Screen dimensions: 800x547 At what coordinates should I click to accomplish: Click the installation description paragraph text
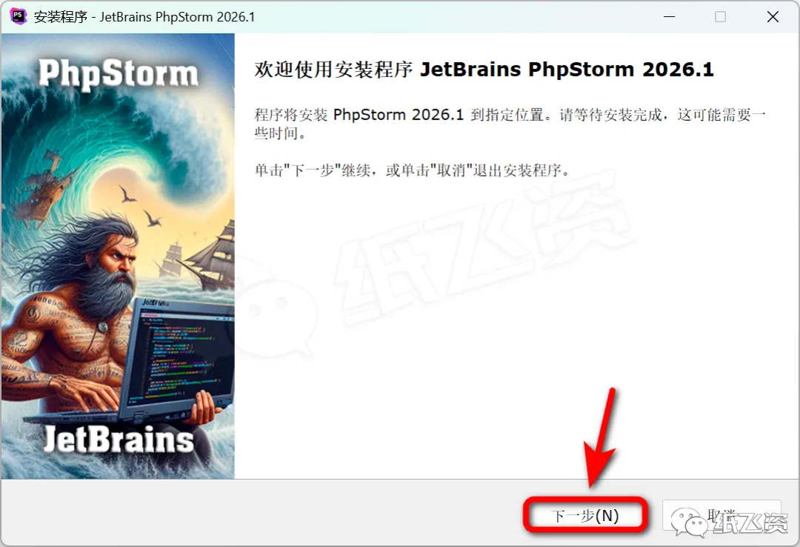510,124
